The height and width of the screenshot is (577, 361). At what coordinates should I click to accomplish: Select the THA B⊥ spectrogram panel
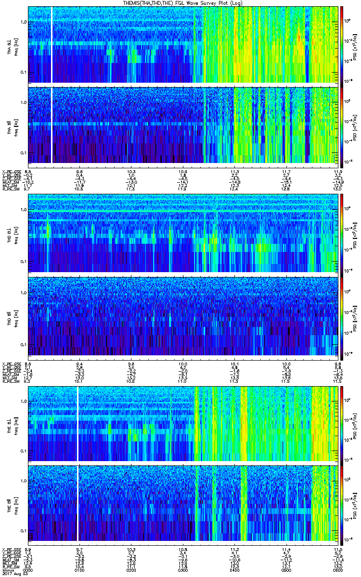click(183, 44)
